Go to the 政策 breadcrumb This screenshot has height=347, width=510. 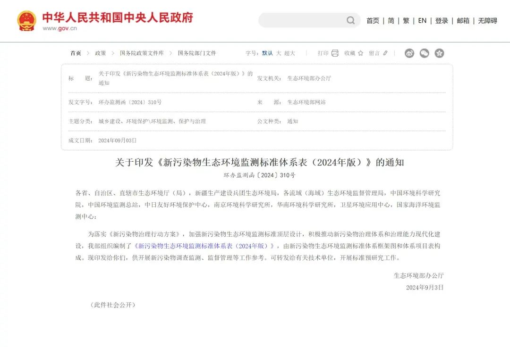coord(101,53)
